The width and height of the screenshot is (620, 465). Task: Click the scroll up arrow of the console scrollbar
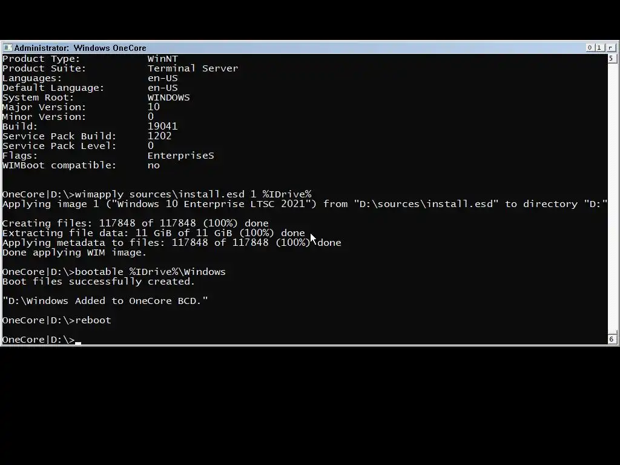tap(612, 58)
